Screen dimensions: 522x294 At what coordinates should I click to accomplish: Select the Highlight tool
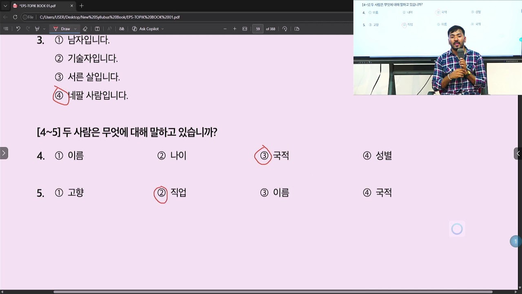pos(37,29)
